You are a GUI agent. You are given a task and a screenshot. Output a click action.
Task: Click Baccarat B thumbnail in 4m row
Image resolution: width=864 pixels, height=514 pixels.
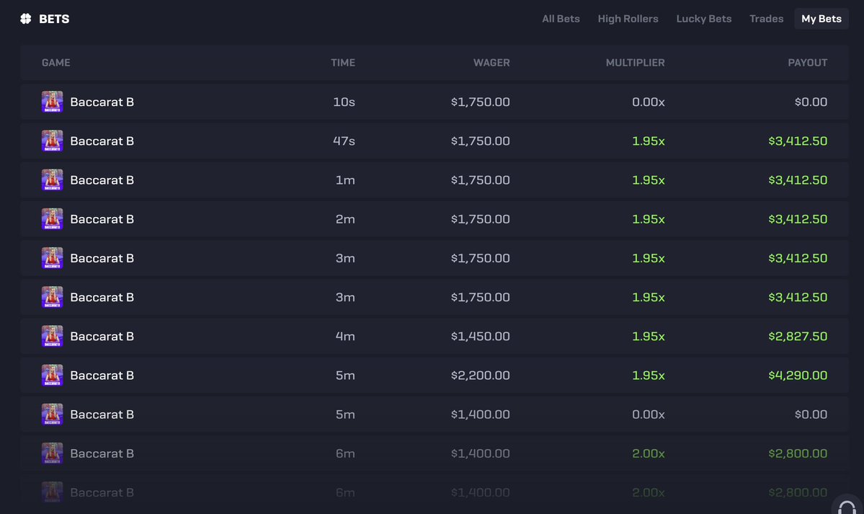coord(53,337)
